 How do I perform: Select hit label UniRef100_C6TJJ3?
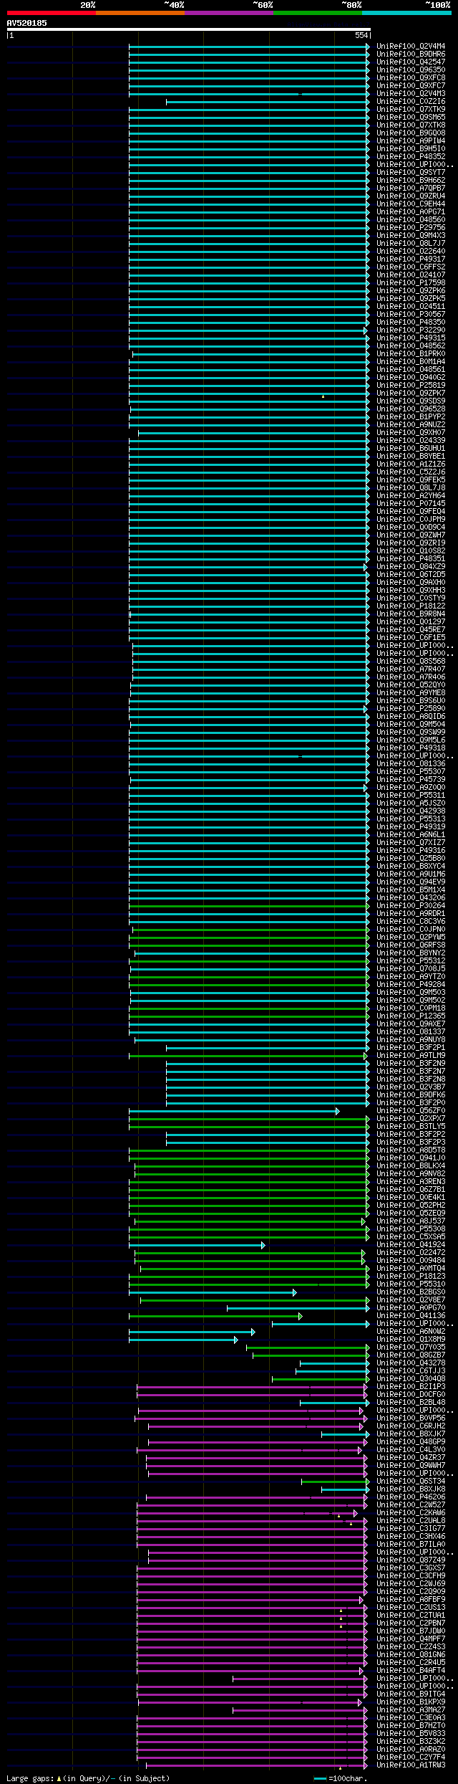(411, 1371)
